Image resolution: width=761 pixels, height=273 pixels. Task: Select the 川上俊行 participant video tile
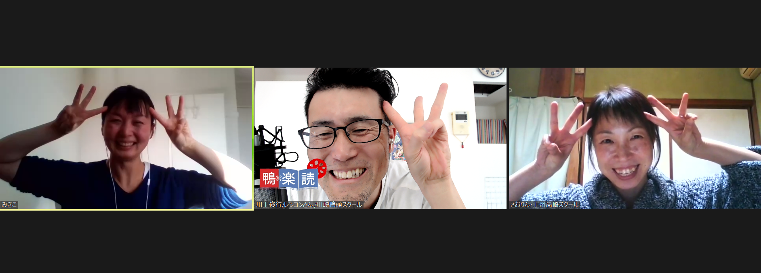tap(380, 138)
